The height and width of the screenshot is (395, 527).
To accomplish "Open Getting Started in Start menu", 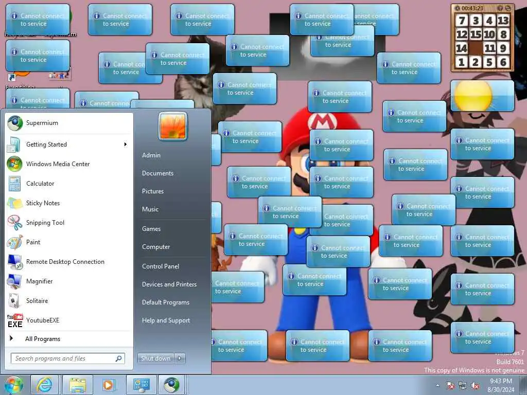I will point(69,145).
